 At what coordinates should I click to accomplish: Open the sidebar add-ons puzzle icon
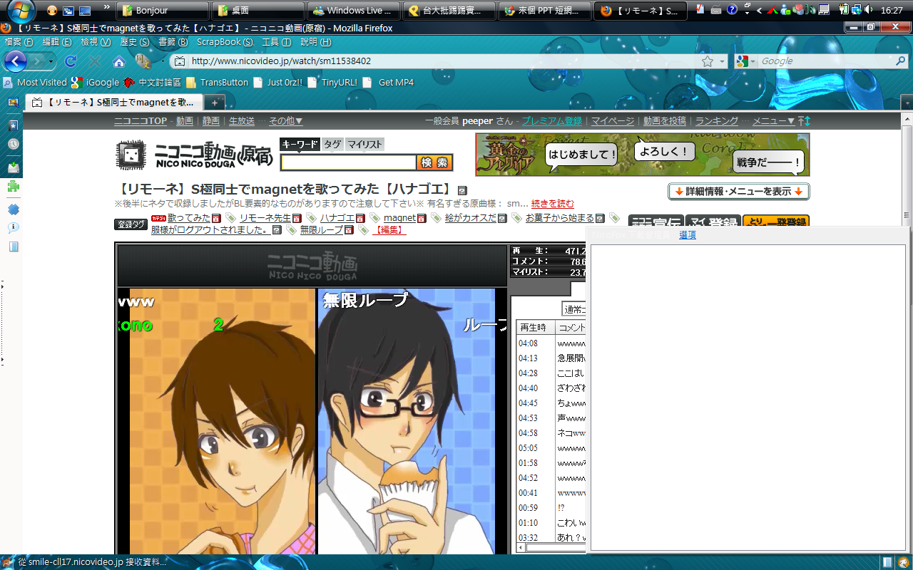click(x=13, y=187)
